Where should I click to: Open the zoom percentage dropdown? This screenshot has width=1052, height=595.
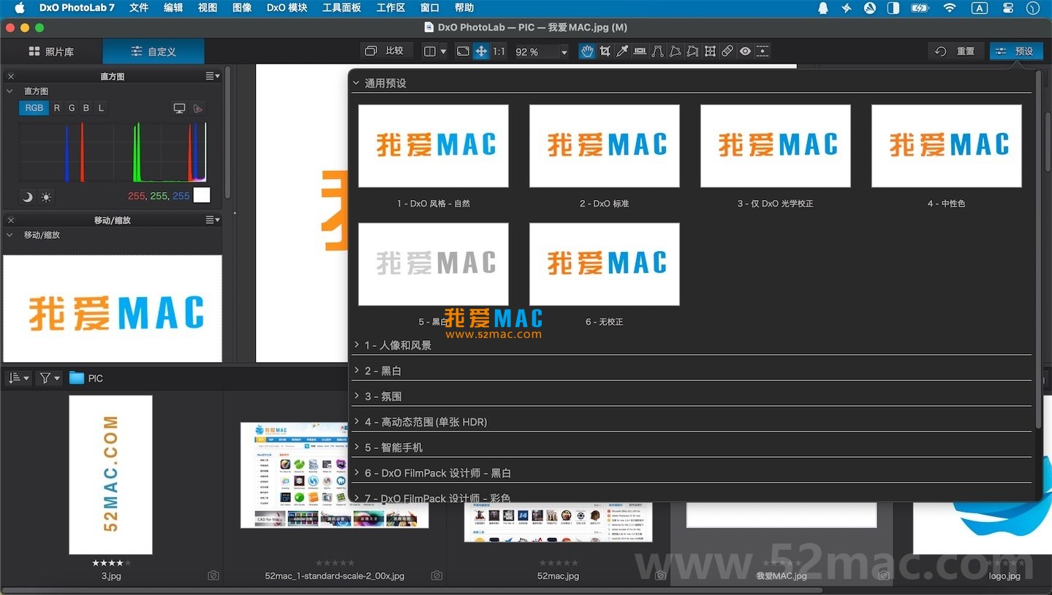click(x=564, y=52)
